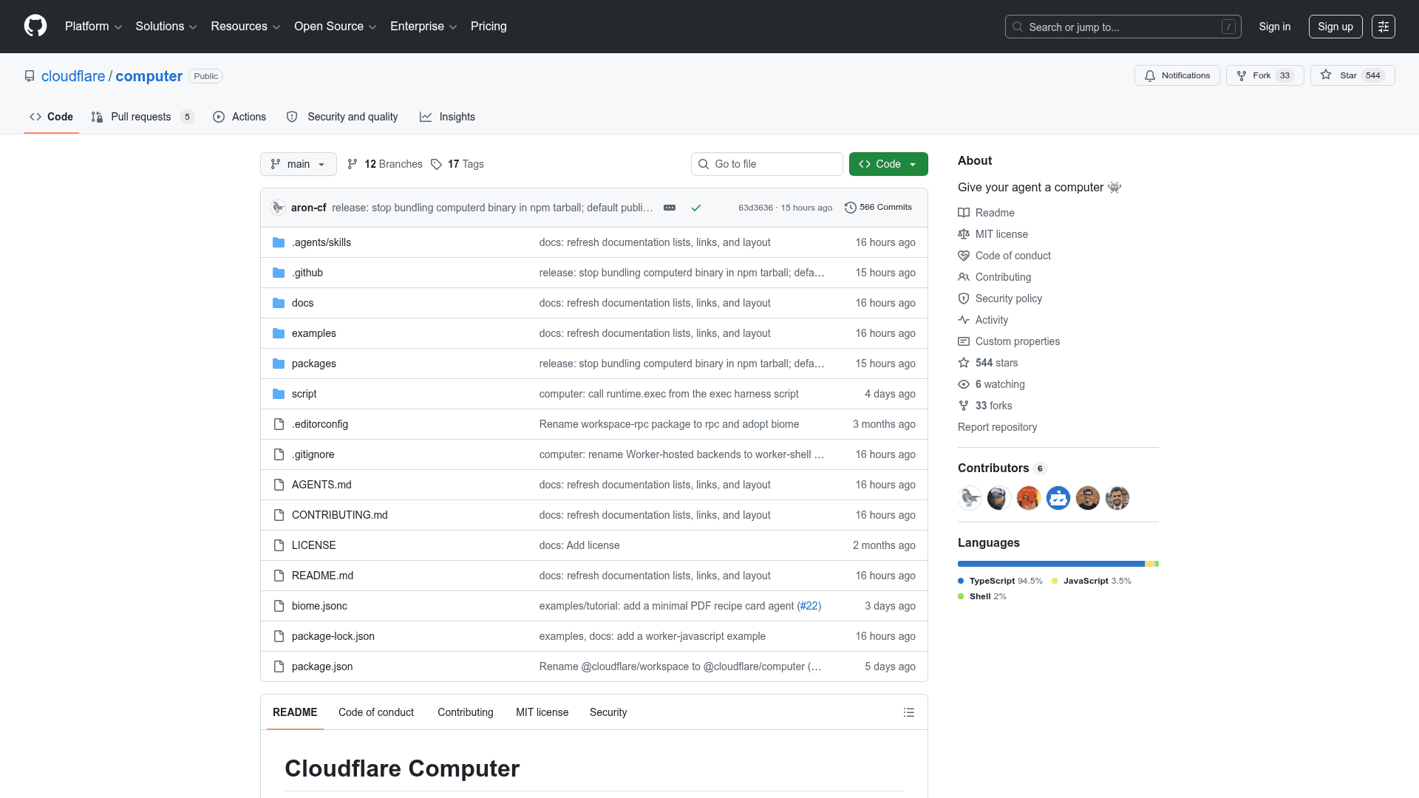View the 17 Tags link
1419x798 pixels.
pos(457,164)
